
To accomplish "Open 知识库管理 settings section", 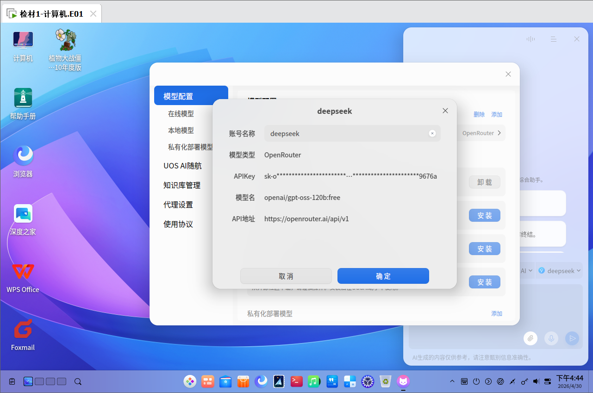I will coord(182,185).
